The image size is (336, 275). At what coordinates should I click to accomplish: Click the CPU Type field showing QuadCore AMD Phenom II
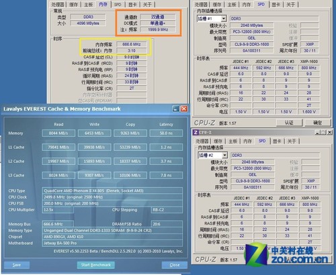[x=112, y=190]
